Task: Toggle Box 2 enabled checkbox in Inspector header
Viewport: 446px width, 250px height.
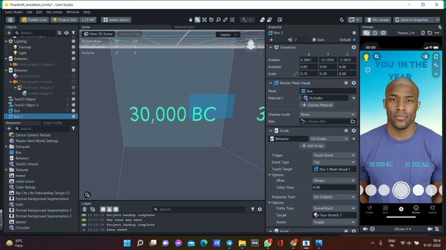Action: tap(354, 33)
